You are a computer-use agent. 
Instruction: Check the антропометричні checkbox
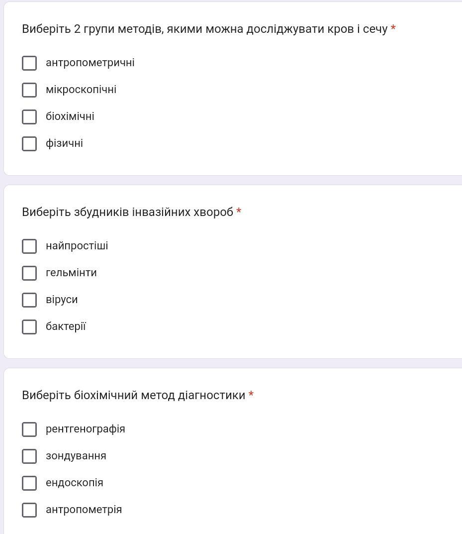[x=29, y=63]
